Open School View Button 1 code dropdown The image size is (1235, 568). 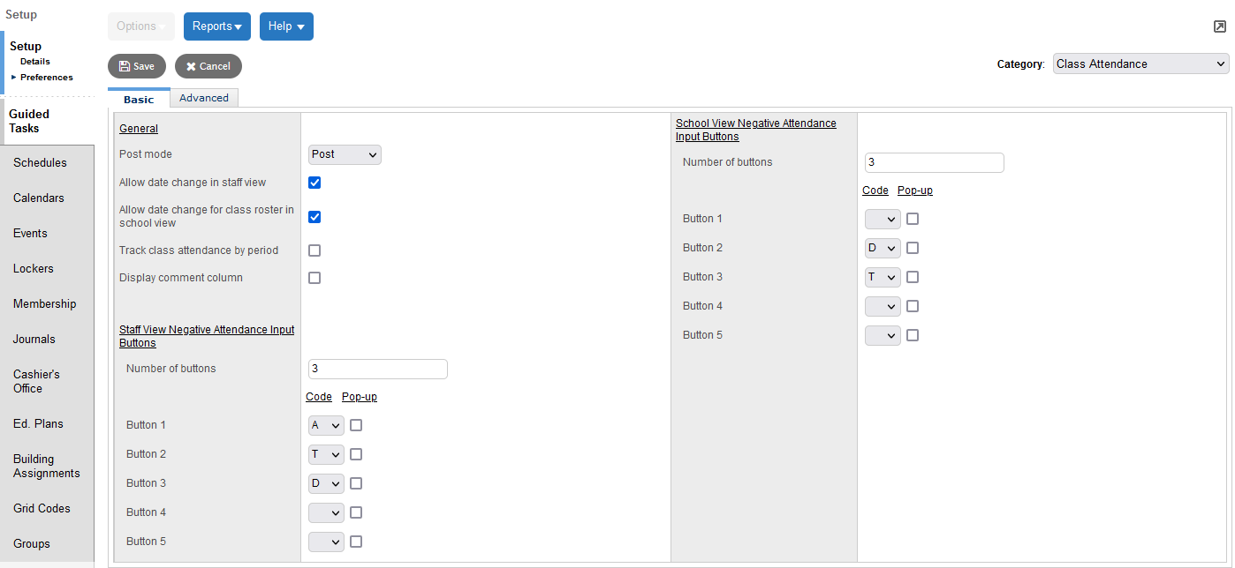(x=883, y=219)
